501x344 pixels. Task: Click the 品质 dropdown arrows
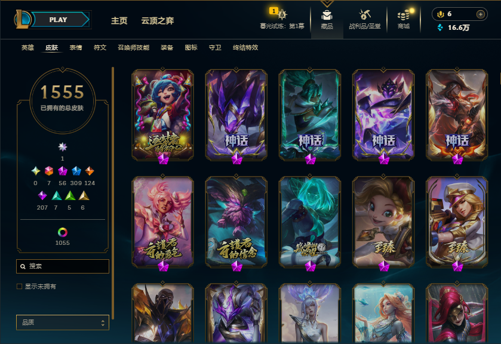click(x=103, y=322)
